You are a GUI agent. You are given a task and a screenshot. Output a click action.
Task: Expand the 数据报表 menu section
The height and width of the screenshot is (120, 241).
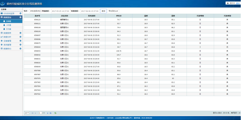(x=20, y=33)
